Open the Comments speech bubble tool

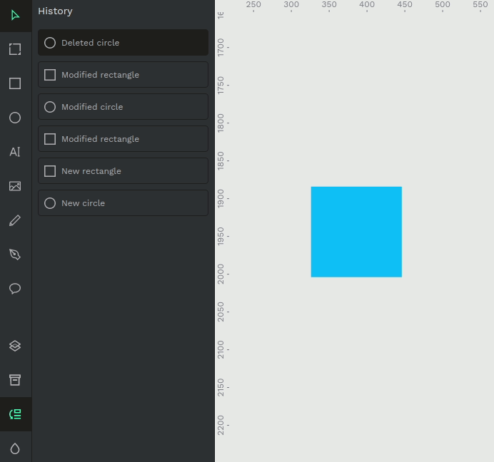pos(15,289)
